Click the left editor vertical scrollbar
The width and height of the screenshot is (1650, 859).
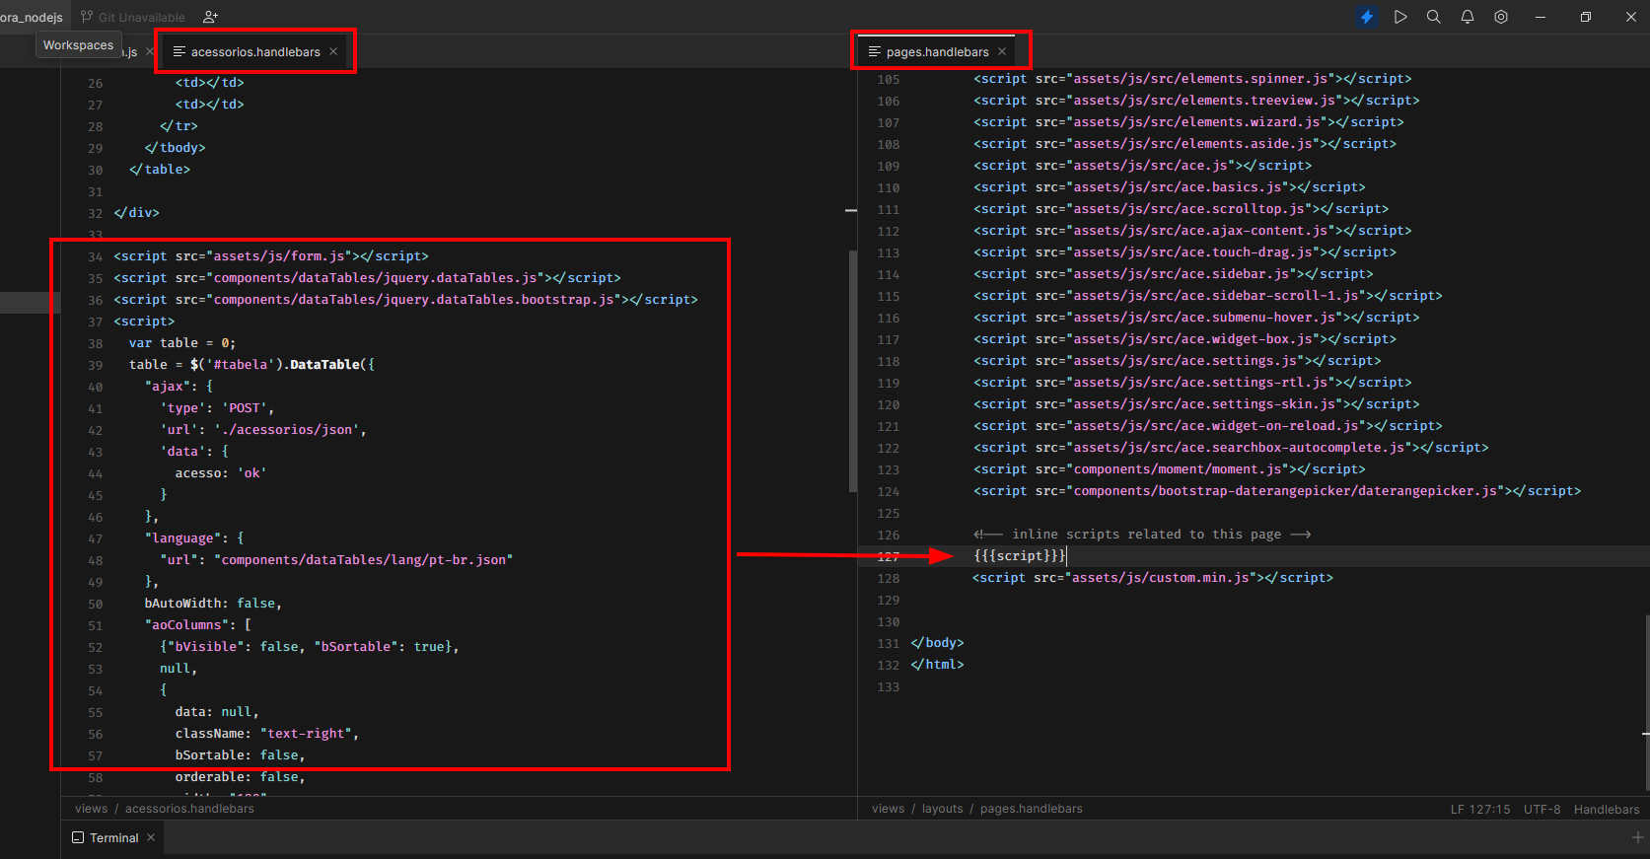853,372
